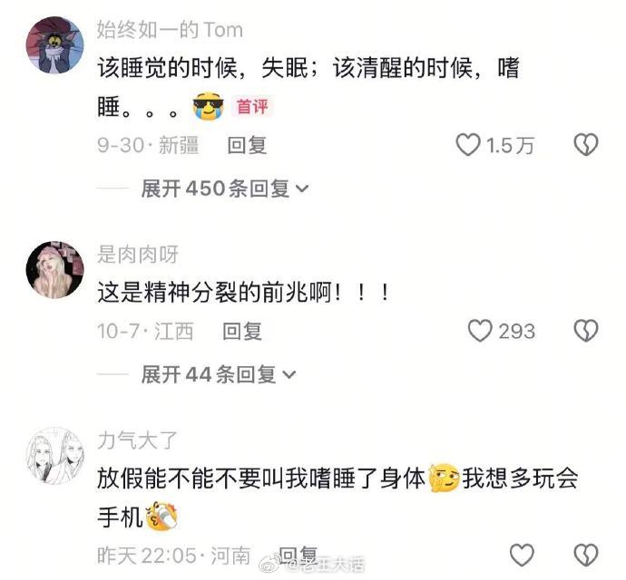
Task: Expand the 44 replies
Action: (219, 374)
